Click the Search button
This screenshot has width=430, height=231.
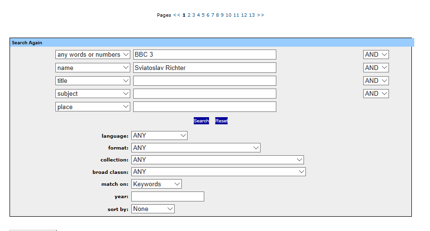201,121
